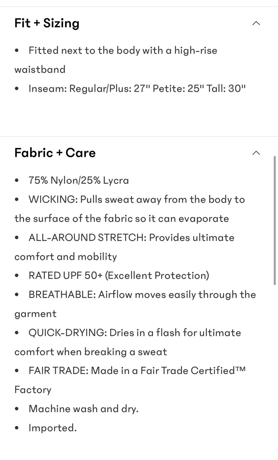Click the RATED UPF 50+ line
This screenshot has width=278, height=460.
click(119, 275)
